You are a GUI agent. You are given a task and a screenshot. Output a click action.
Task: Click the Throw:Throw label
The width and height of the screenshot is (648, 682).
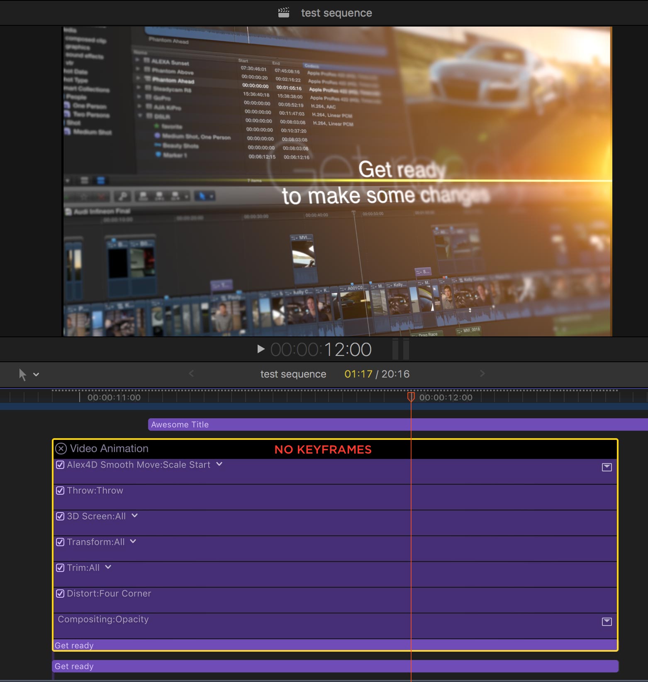[x=95, y=491]
